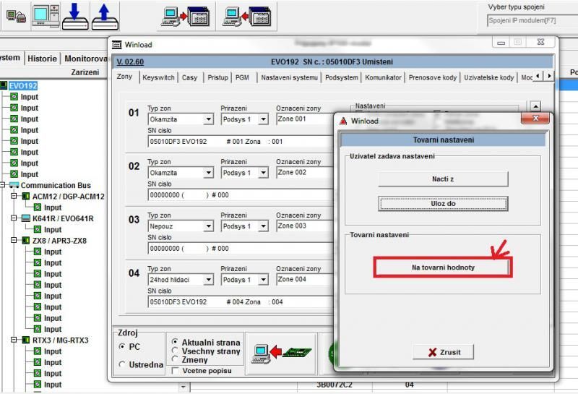Viewport: 578px width, 394px height.
Task: Click the panel-to-PC receive data icon
Action: pyautogui.click(x=242, y=15)
